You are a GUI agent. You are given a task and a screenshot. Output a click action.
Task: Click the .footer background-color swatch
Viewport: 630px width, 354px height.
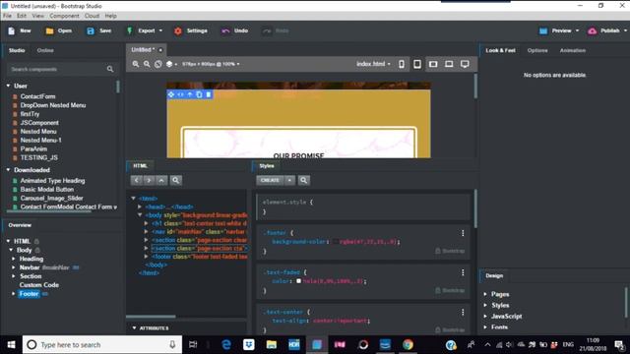point(335,242)
